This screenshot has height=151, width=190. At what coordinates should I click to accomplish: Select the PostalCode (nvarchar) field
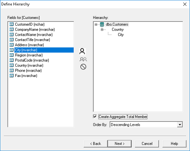32,60
